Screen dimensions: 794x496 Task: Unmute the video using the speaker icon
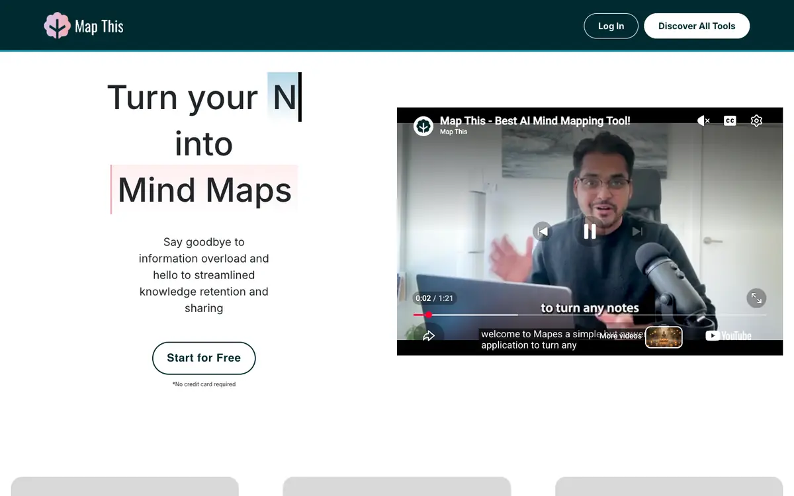[x=703, y=120]
